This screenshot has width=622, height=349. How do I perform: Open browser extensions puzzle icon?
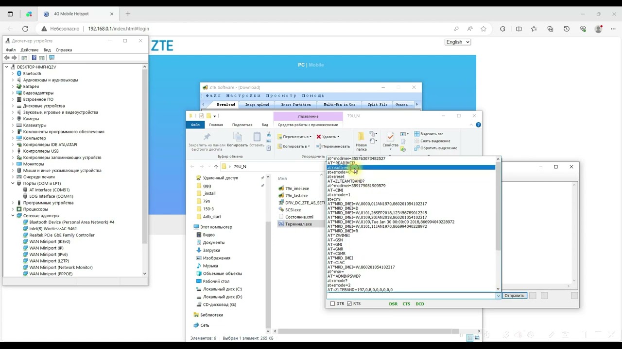(502, 29)
